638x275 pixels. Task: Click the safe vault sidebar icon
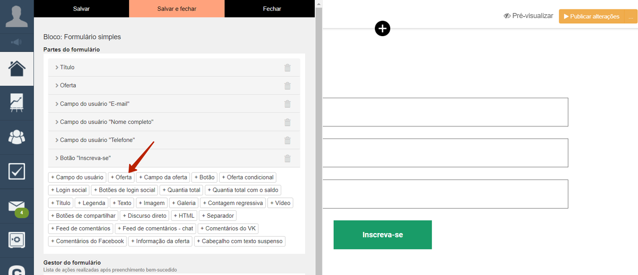point(16,240)
